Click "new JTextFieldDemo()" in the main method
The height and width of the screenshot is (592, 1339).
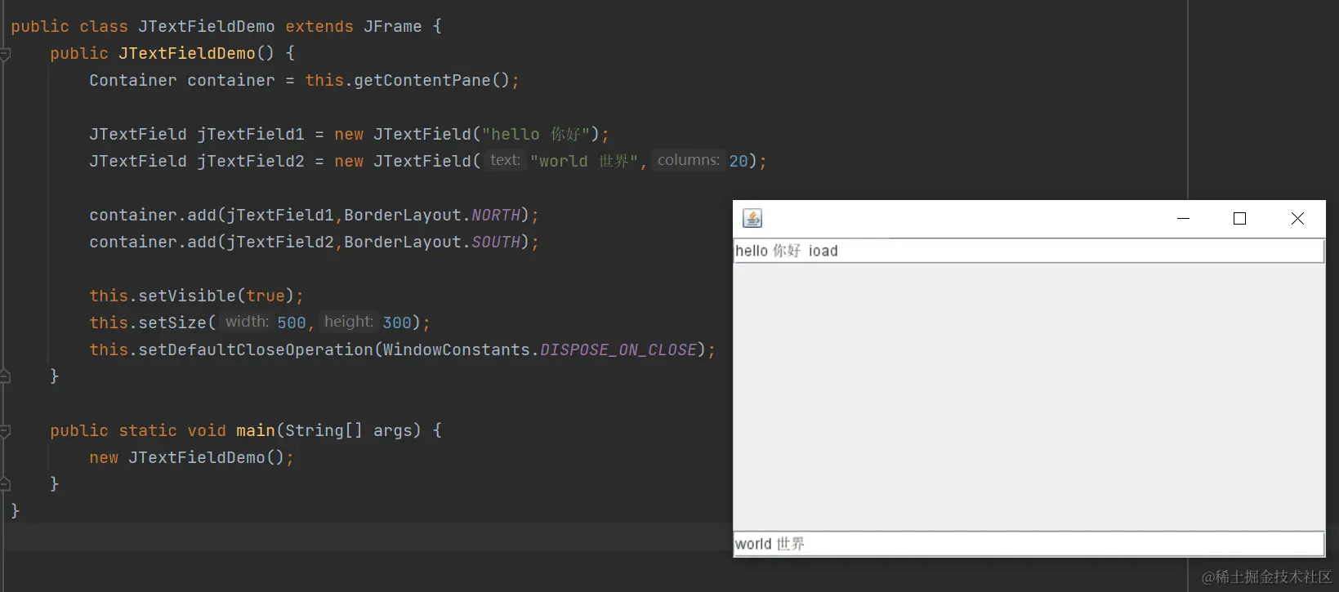(187, 457)
